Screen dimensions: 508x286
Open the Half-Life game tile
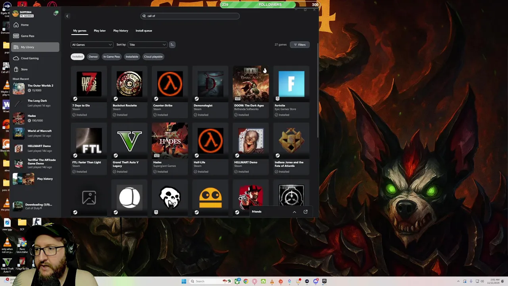pyautogui.click(x=210, y=149)
